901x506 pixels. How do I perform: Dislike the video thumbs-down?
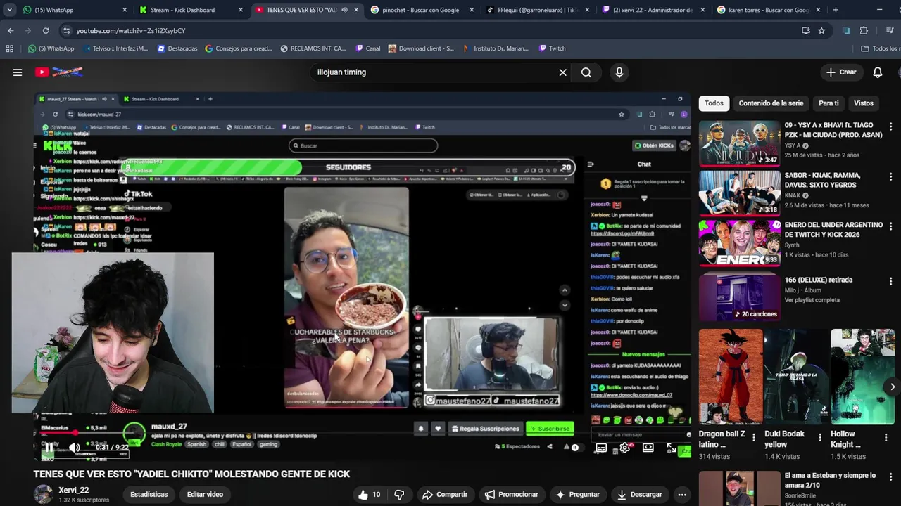coord(399,495)
